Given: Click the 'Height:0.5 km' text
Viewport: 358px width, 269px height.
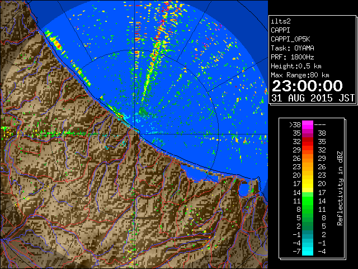Looking at the screenshot, I should click(x=296, y=66).
